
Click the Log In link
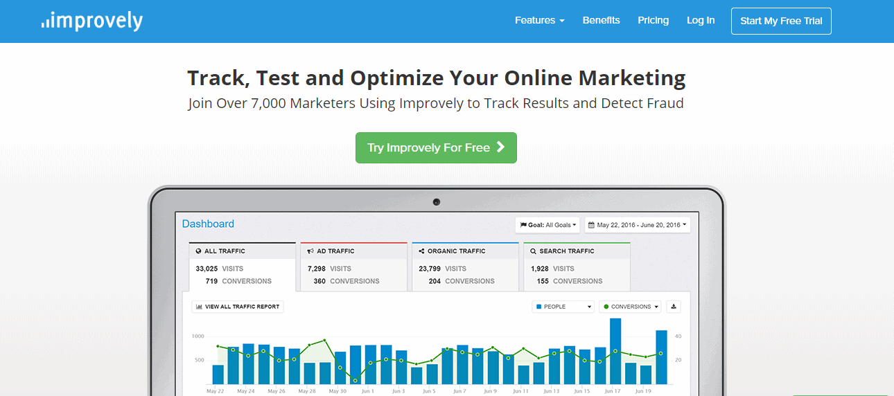701,21
